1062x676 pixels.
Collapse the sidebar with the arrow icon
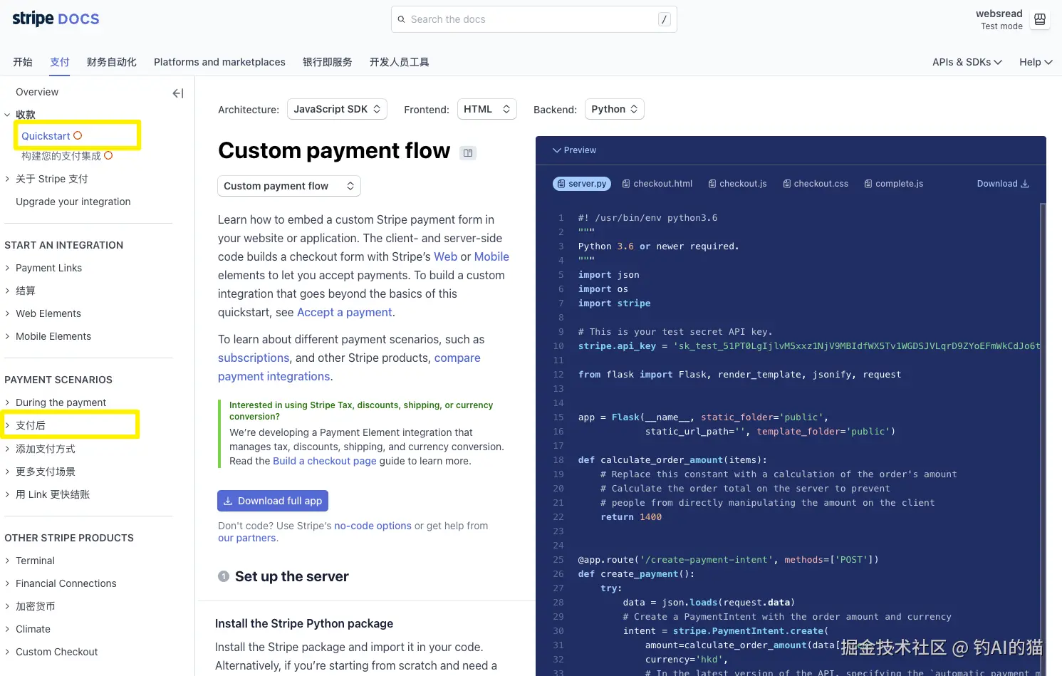tap(178, 93)
